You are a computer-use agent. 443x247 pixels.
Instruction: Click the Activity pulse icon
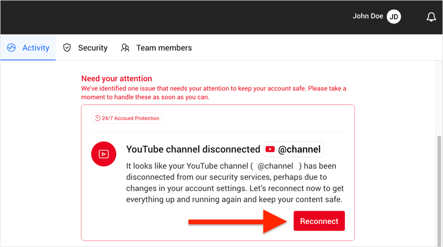pyautogui.click(x=11, y=48)
